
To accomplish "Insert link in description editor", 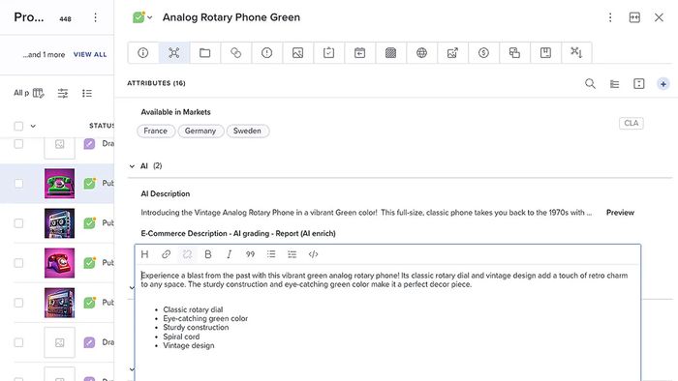I will 166,254.
